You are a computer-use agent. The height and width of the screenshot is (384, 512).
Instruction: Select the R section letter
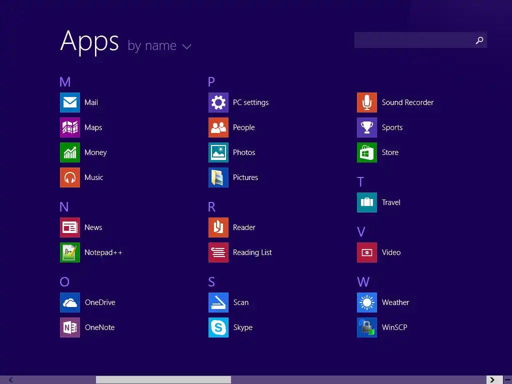pos(211,206)
